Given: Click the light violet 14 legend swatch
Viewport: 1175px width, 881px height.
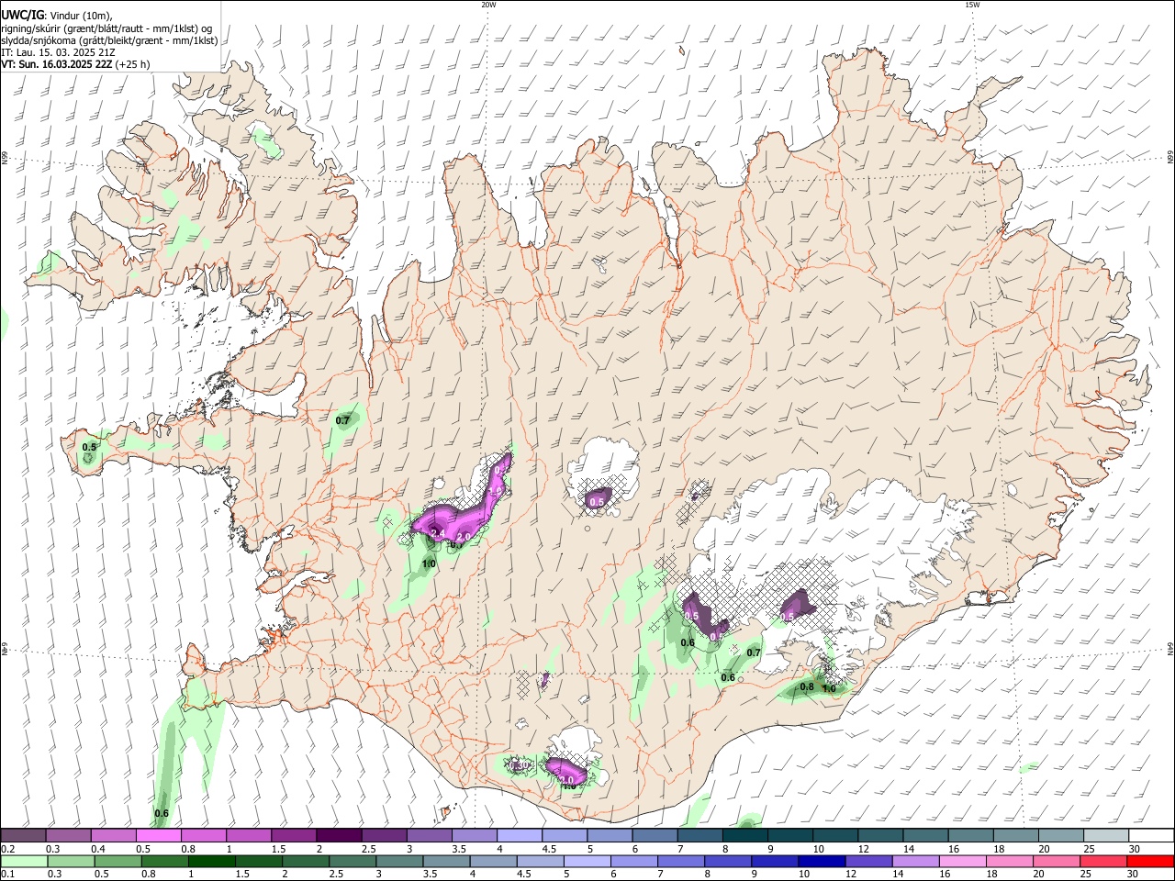Looking at the screenshot, I should (x=916, y=861).
